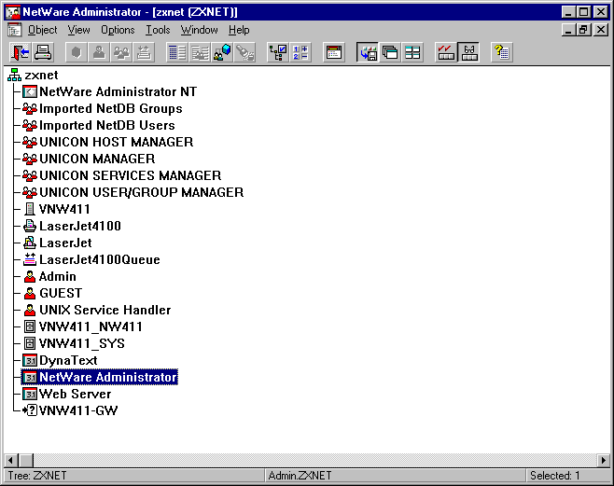The width and height of the screenshot is (614, 486).
Task: Minimize the zxnet child window
Action: [x=568, y=30]
